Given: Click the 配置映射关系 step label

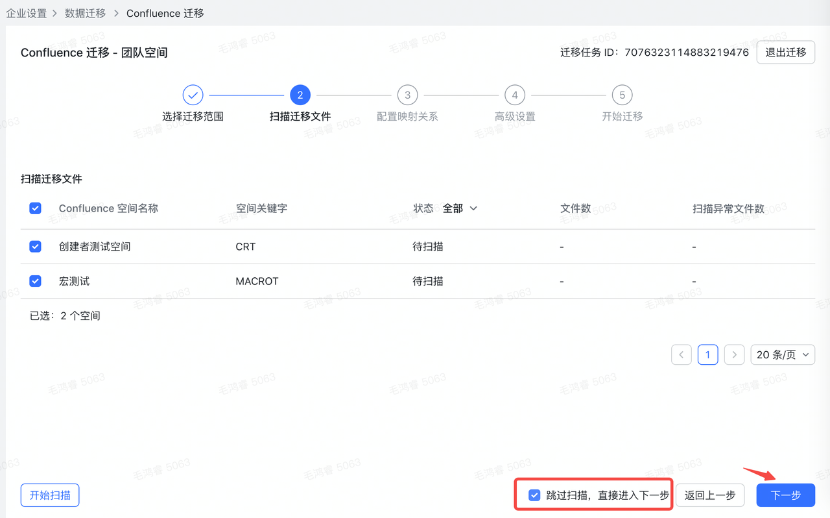Looking at the screenshot, I should (407, 117).
